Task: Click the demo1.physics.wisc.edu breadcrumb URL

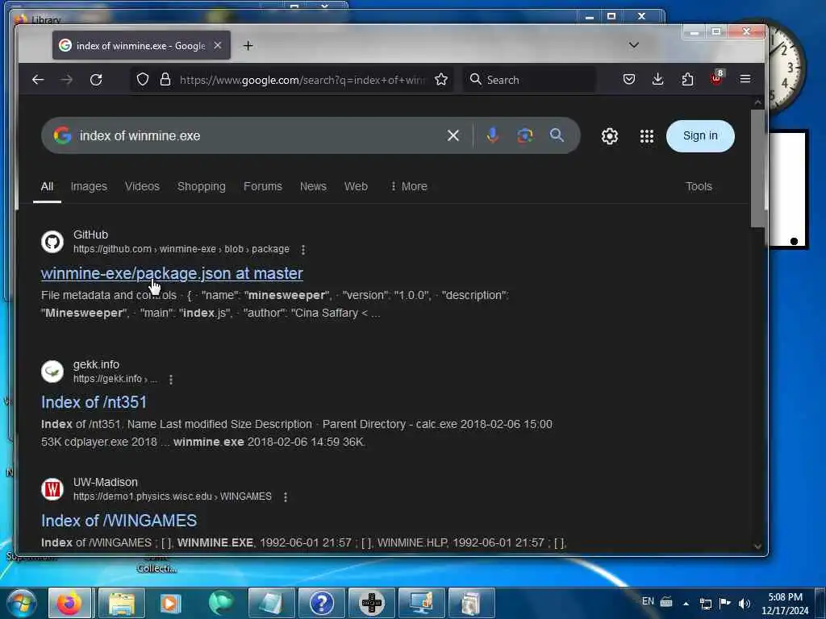Action: click(173, 496)
